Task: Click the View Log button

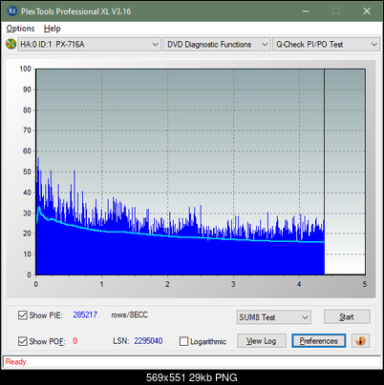Action: (x=262, y=341)
